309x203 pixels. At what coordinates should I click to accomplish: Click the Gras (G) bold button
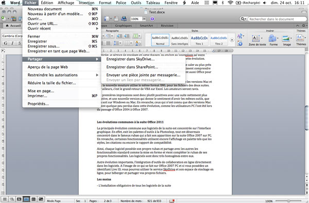[x=6, y=43]
